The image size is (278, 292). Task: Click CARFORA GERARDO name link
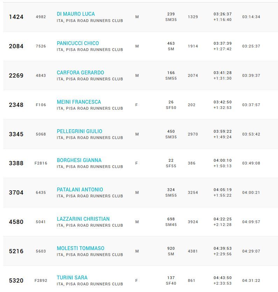tap(80, 73)
